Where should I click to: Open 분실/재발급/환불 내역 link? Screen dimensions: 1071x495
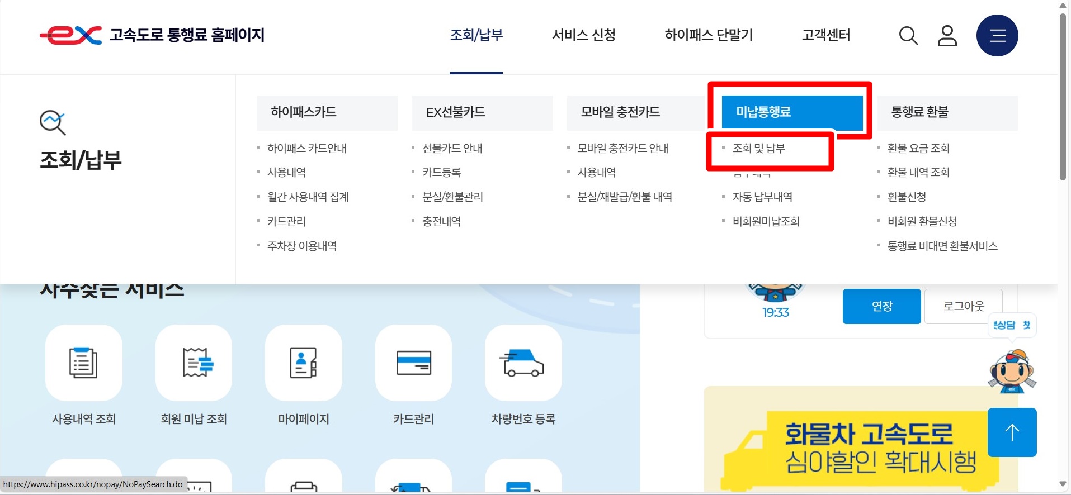coord(625,197)
